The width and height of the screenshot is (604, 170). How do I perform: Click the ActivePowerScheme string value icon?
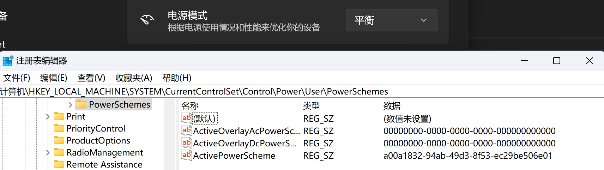point(186,155)
